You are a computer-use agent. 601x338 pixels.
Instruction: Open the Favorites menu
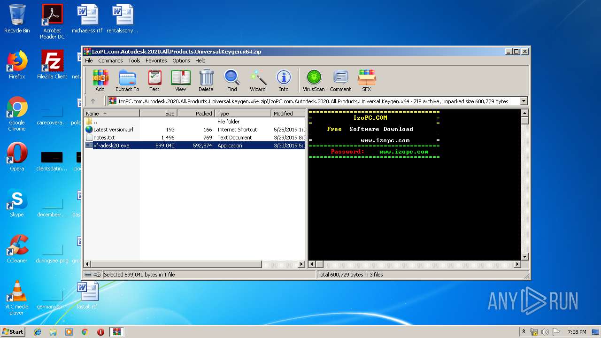(156, 61)
